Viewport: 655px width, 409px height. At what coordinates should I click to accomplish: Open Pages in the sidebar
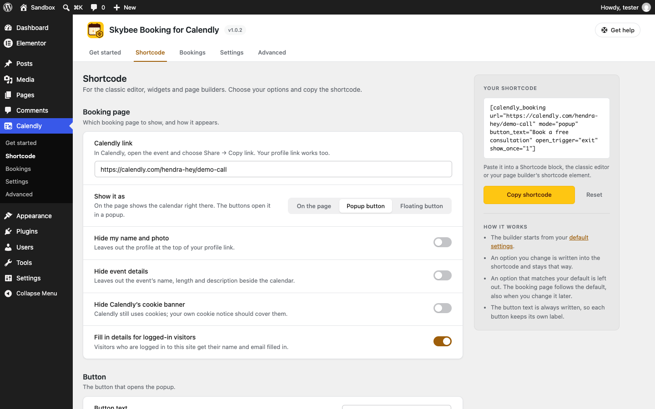pyautogui.click(x=36, y=95)
